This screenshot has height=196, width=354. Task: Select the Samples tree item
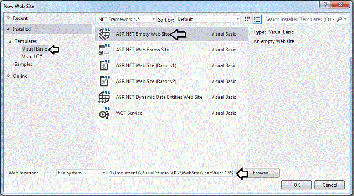coord(23,64)
